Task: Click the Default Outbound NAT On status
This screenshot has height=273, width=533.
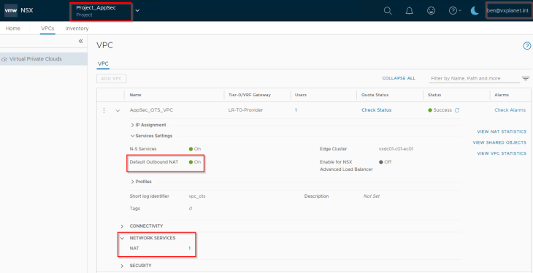Action: 195,162
